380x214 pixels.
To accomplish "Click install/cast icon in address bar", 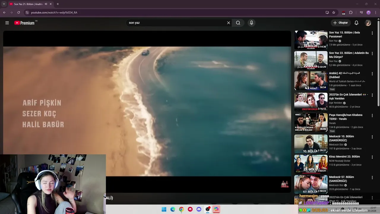I will (327, 12).
